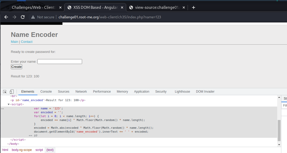Close the XSS DOM Based - Angular tab
The image size is (287, 153).
tap(122, 7)
